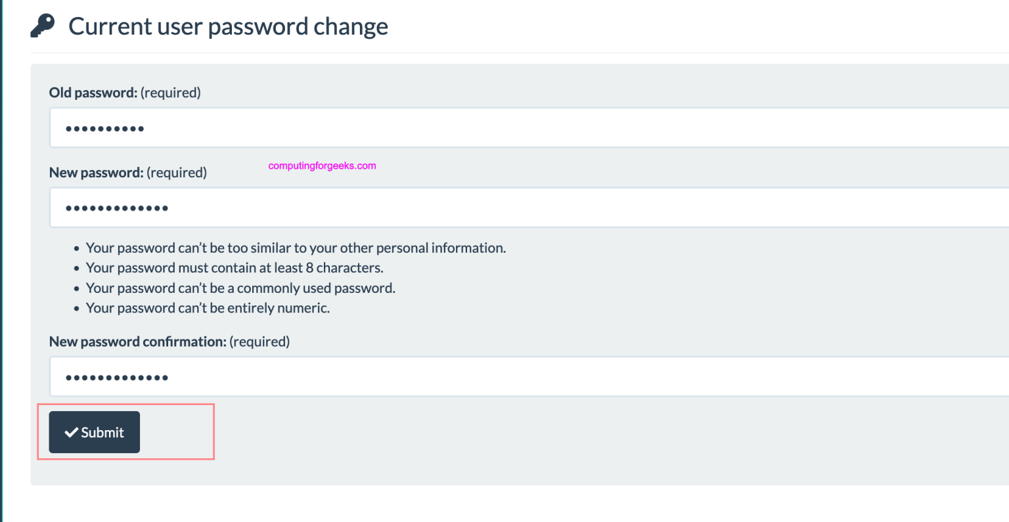The image size is (1009, 522).
Task: Click "(required)" next to Old password
Action: click(171, 93)
